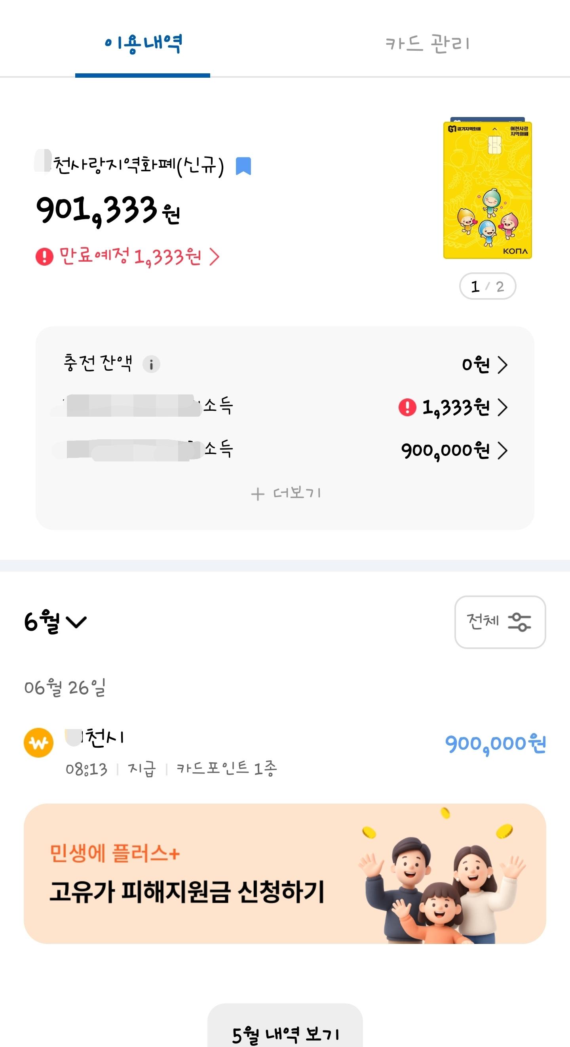Viewport: 570px width, 1047px height.
Task: Open the yellow local currency card image
Action: [x=487, y=189]
